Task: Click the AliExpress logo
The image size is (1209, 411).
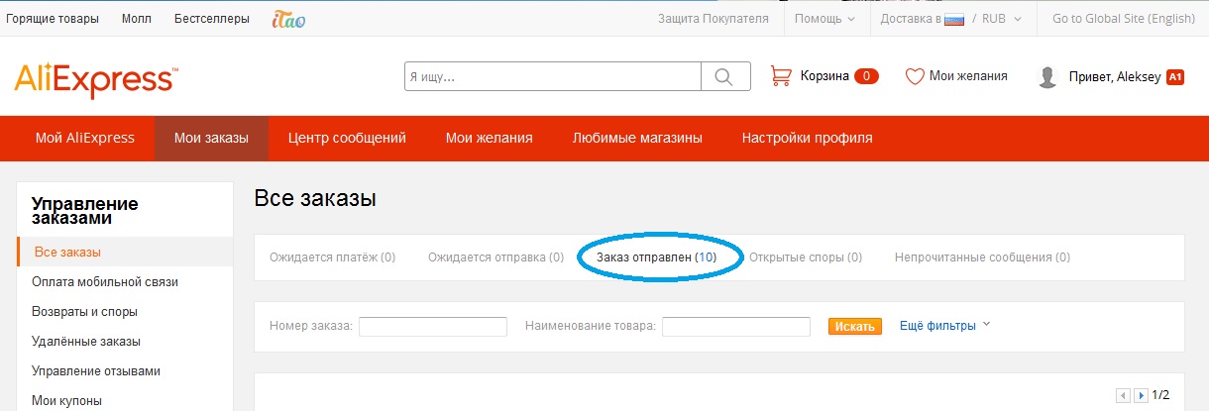Action: point(96,79)
